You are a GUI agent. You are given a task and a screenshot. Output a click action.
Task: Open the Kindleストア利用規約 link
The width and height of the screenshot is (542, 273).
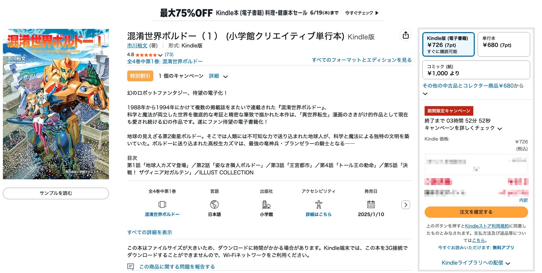click(x=487, y=226)
